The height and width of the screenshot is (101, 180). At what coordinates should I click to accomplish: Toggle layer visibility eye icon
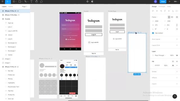point(177,56)
